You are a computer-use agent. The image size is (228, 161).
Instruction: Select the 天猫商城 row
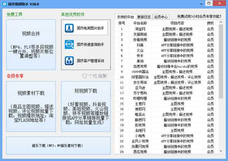pyautogui.click(x=167, y=34)
